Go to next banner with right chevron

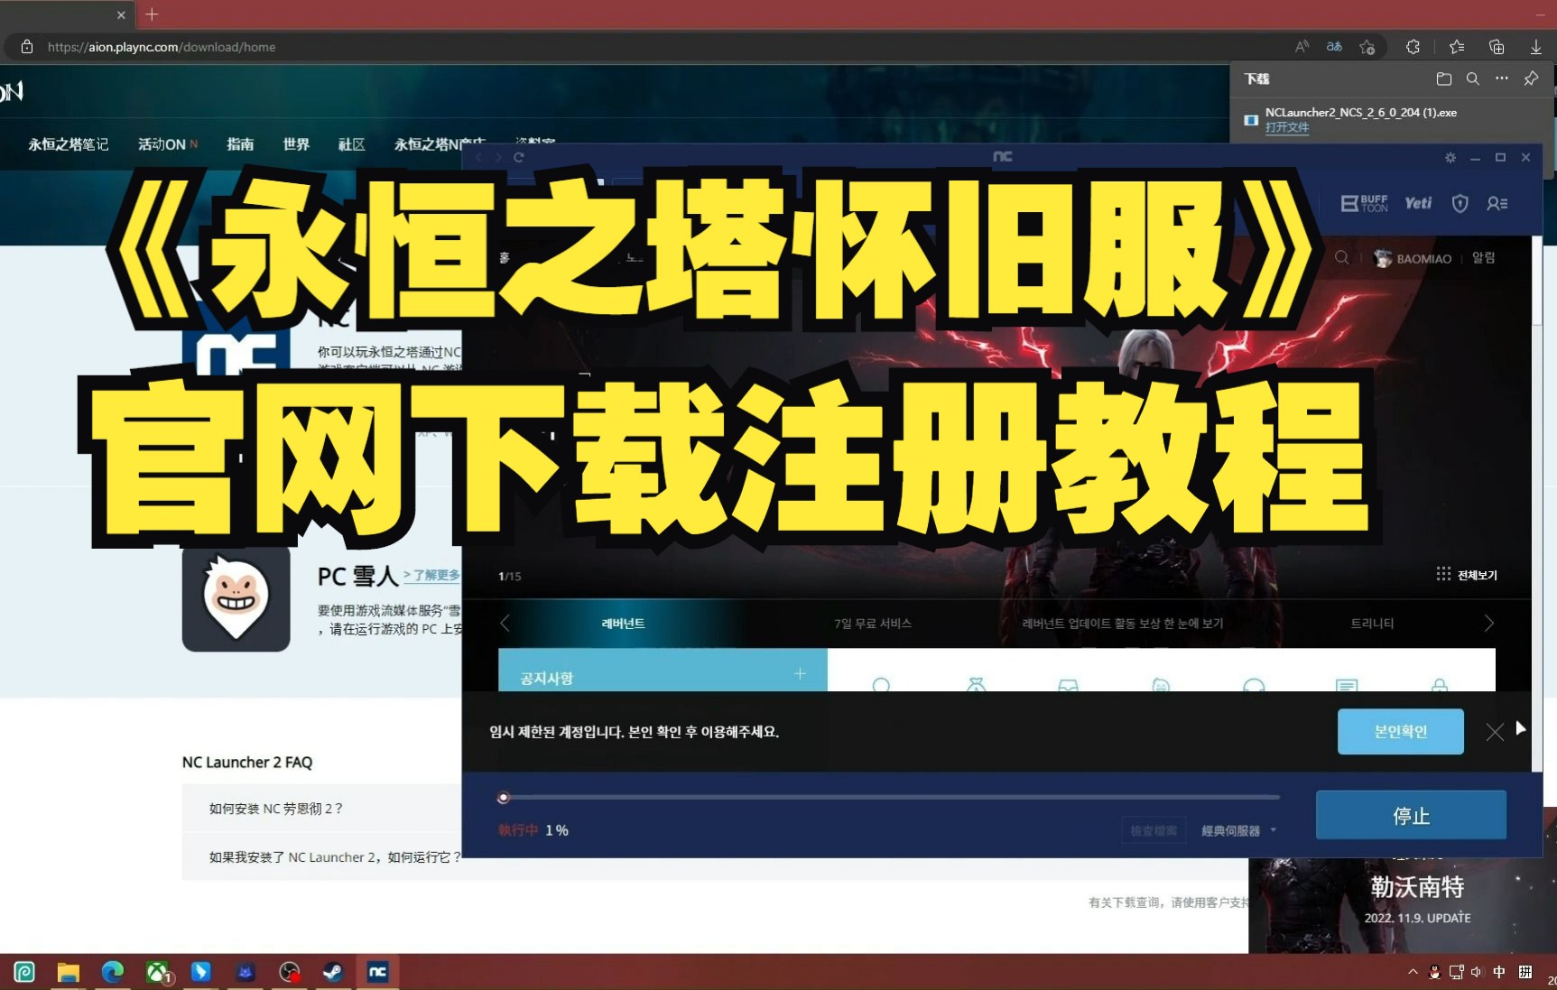(1489, 624)
